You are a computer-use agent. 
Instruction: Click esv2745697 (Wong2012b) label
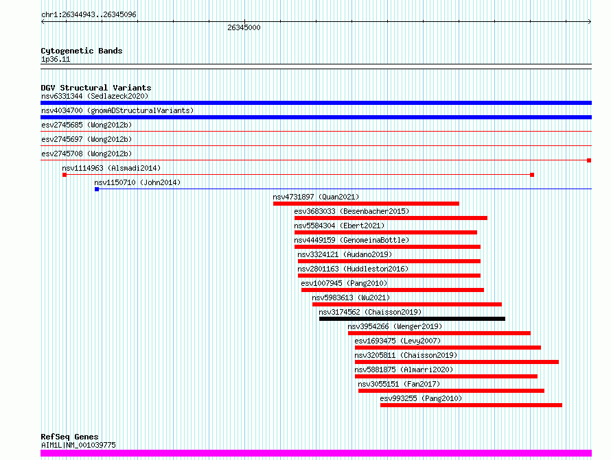point(87,139)
